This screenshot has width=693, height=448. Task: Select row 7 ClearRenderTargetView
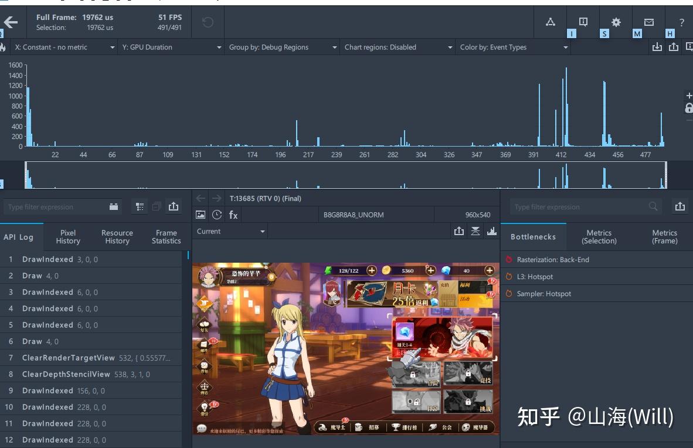91,358
